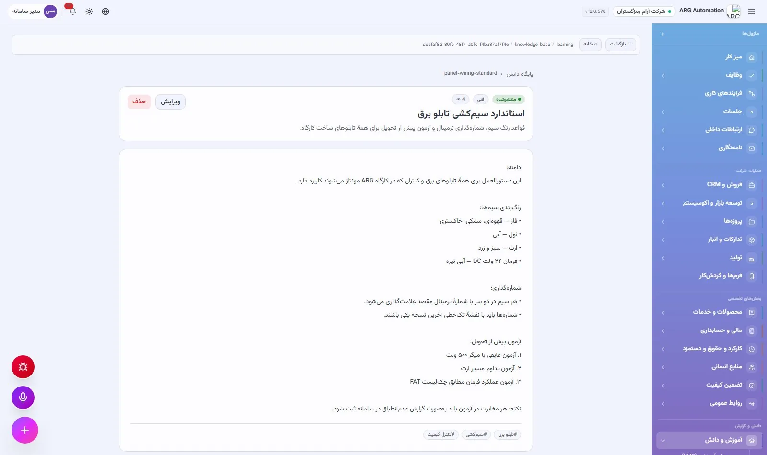Screen dimensions: 767x455
Task: Click the فرایندهای کاری workflow icon
Action: pyautogui.click(x=752, y=93)
